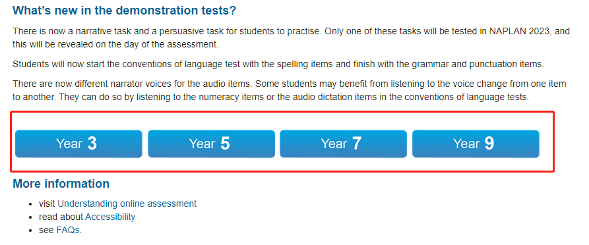Viewport: 589px width, 245px height.
Task: Launch the Year 9 demonstration test
Action: point(476,144)
